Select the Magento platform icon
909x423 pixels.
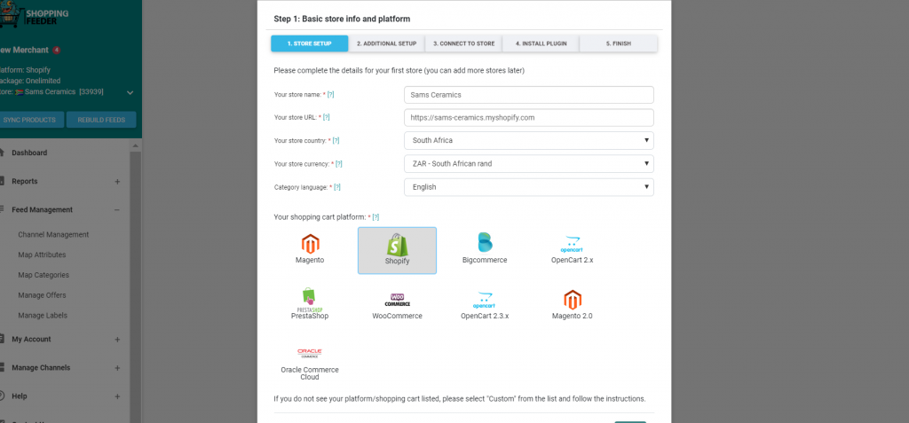click(310, 244)
